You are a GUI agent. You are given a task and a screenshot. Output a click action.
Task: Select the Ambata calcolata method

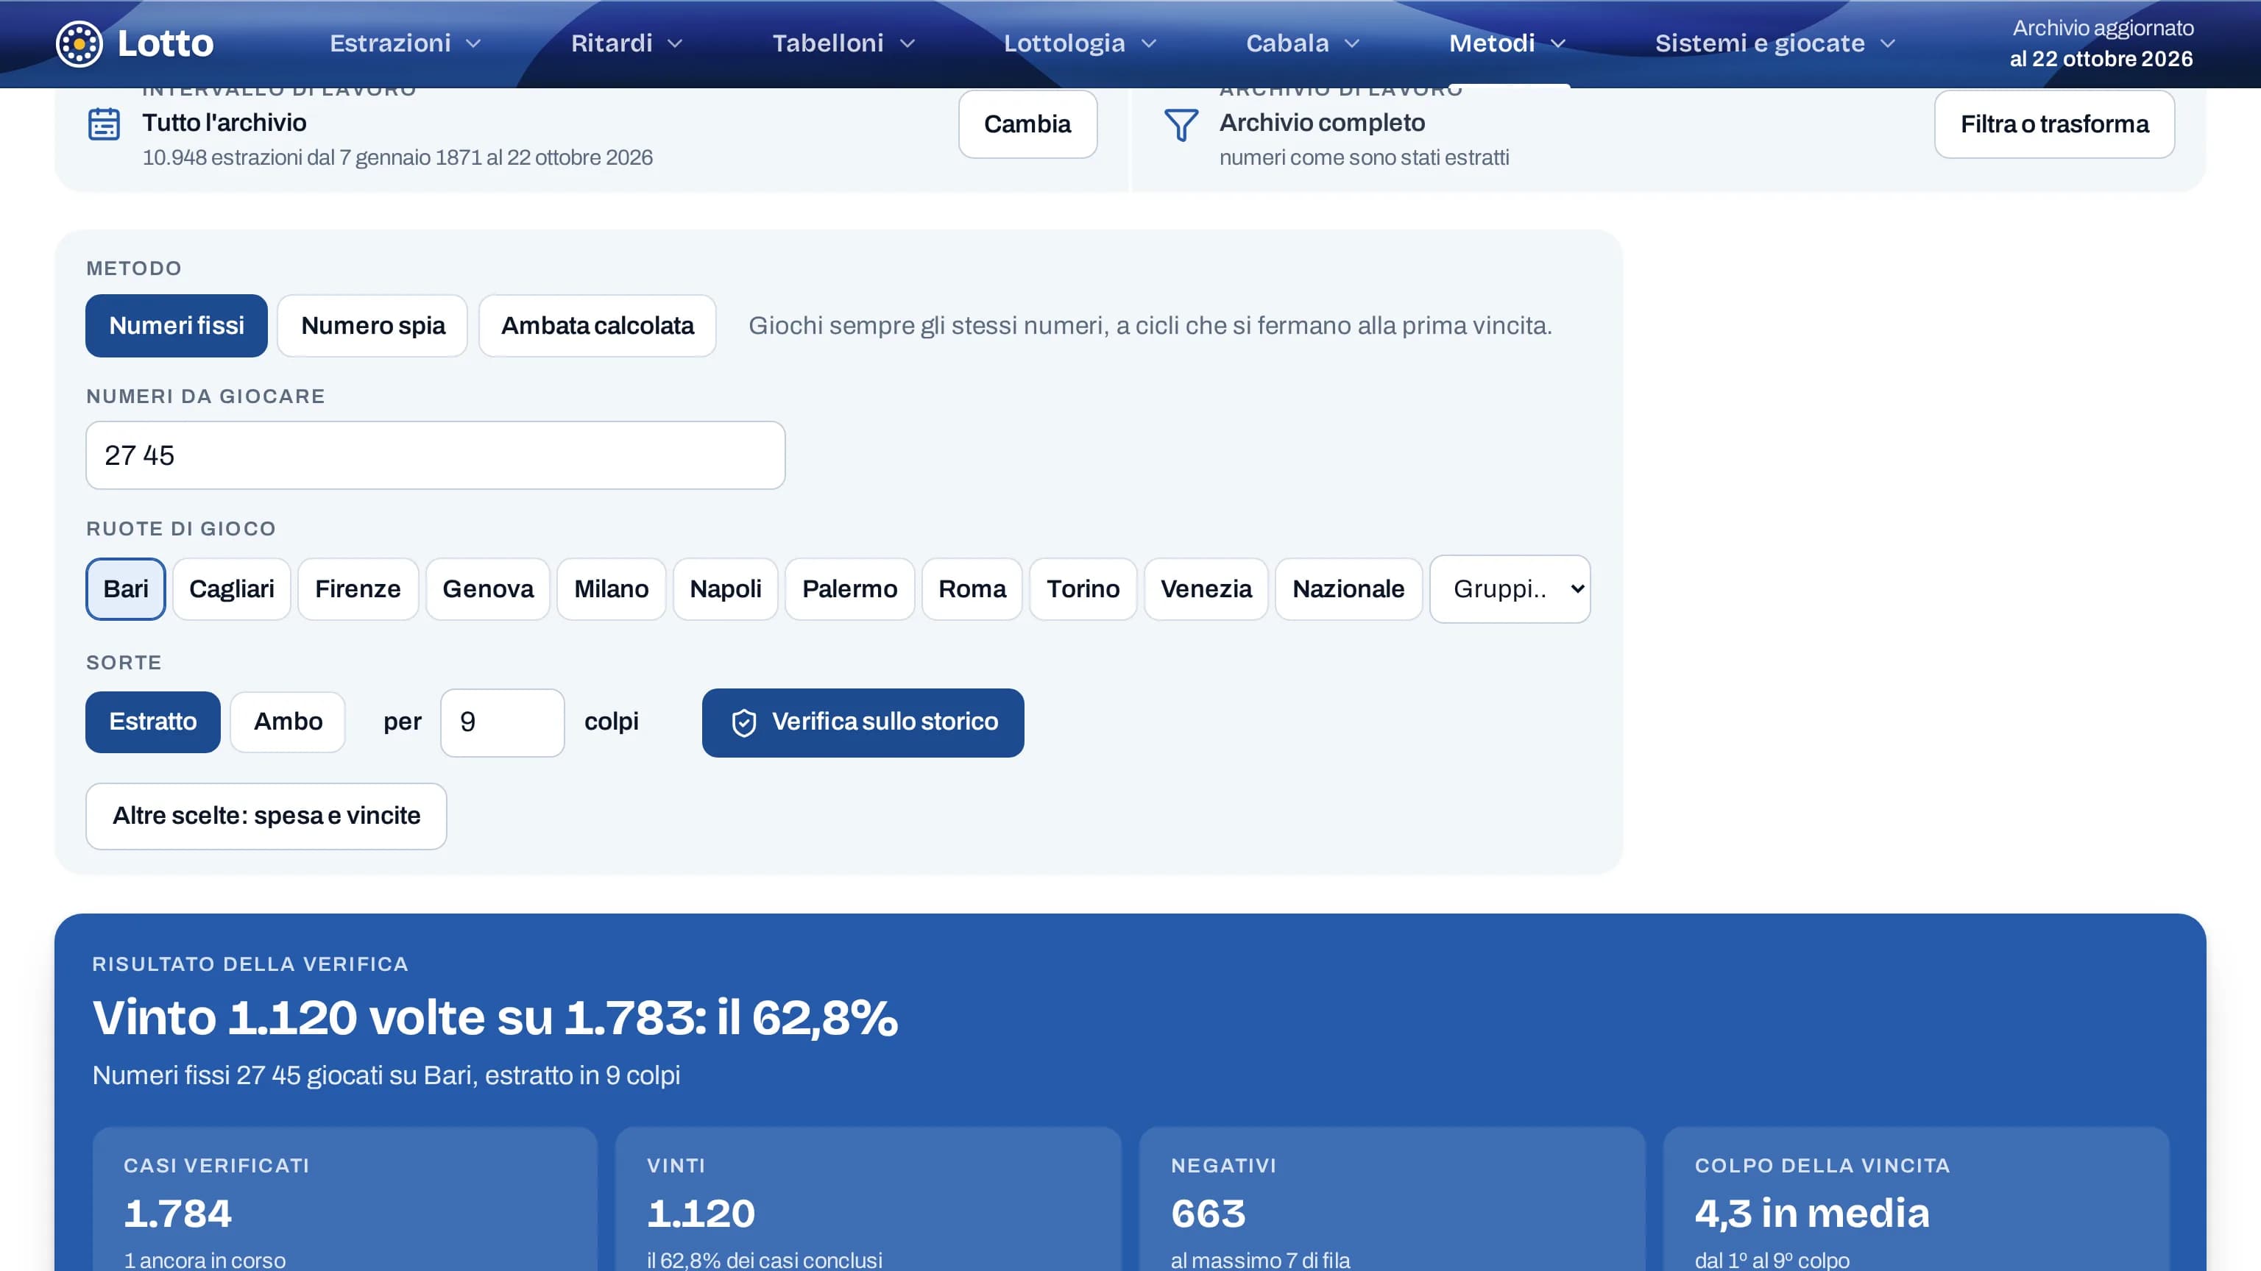coord(598,325)
